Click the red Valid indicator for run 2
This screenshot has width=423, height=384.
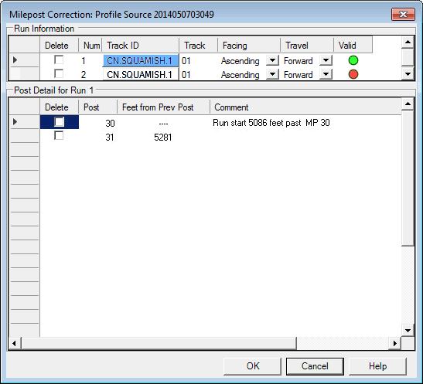click(353, 74)
